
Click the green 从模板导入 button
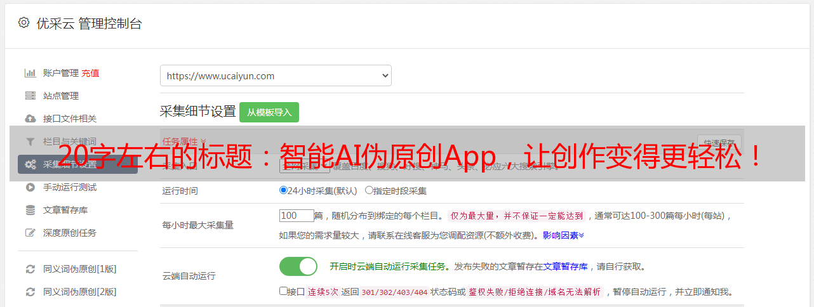click(269, 112)
